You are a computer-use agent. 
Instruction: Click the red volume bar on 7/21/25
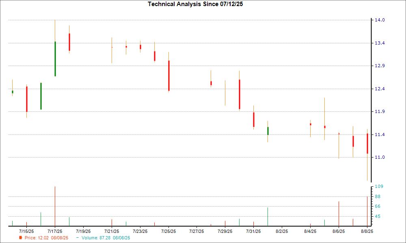[x=112, y=223]
